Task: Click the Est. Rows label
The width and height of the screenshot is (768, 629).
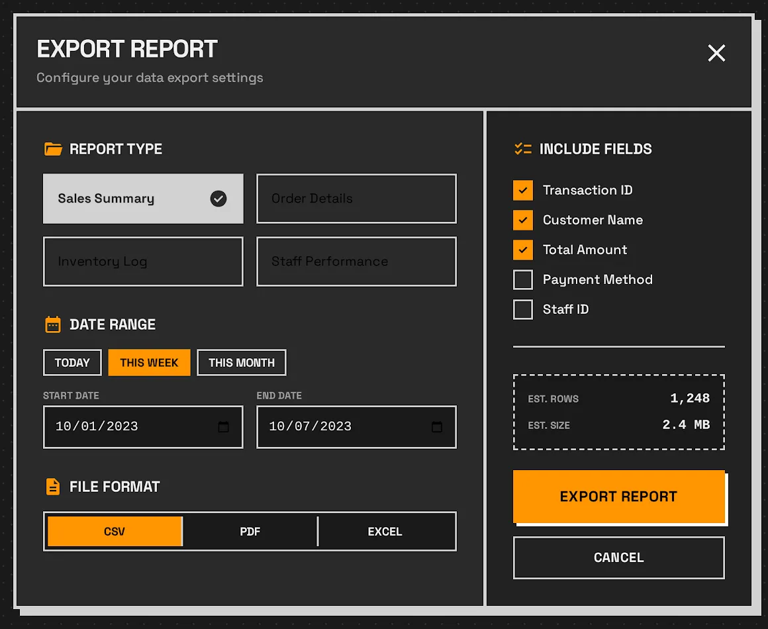Action: pyautogui.click(x=553, y=399)
